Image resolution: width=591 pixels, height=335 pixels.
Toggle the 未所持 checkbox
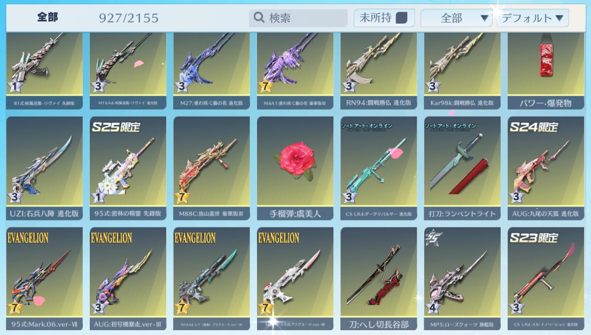(401, 18)
